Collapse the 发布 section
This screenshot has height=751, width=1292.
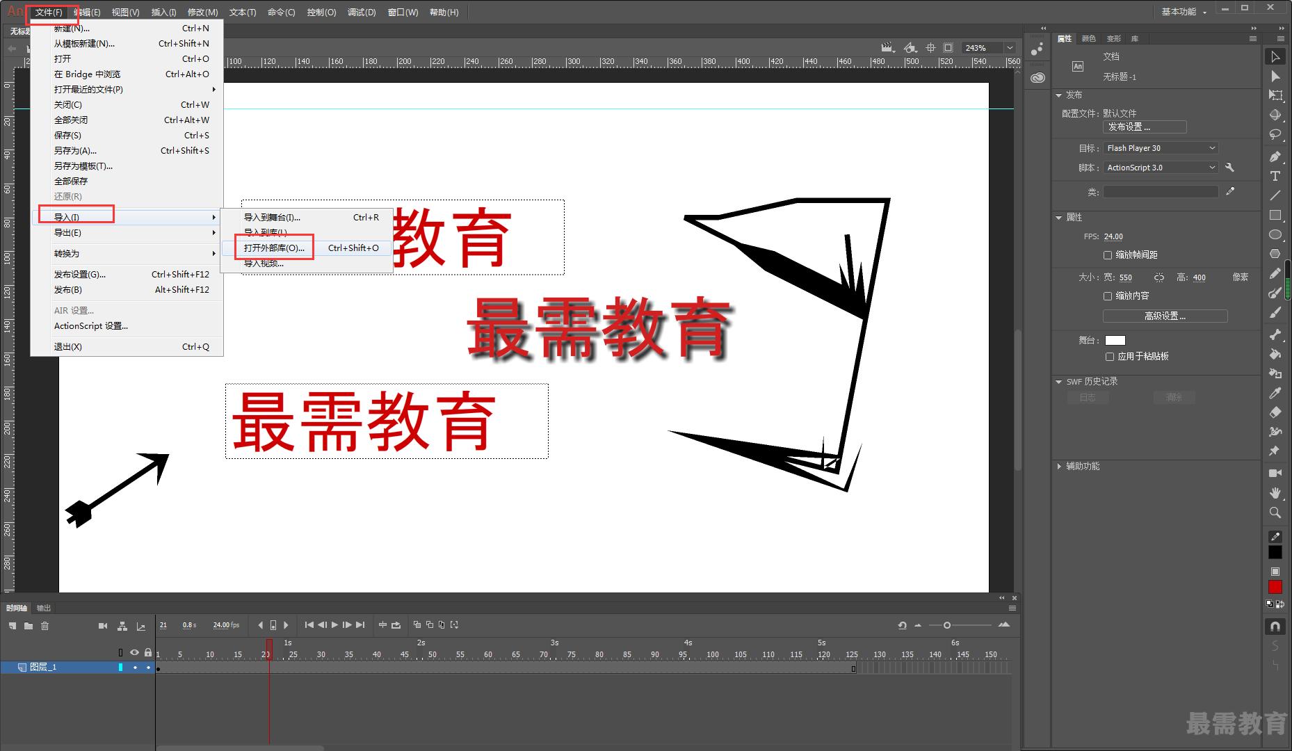[1059, 95]
